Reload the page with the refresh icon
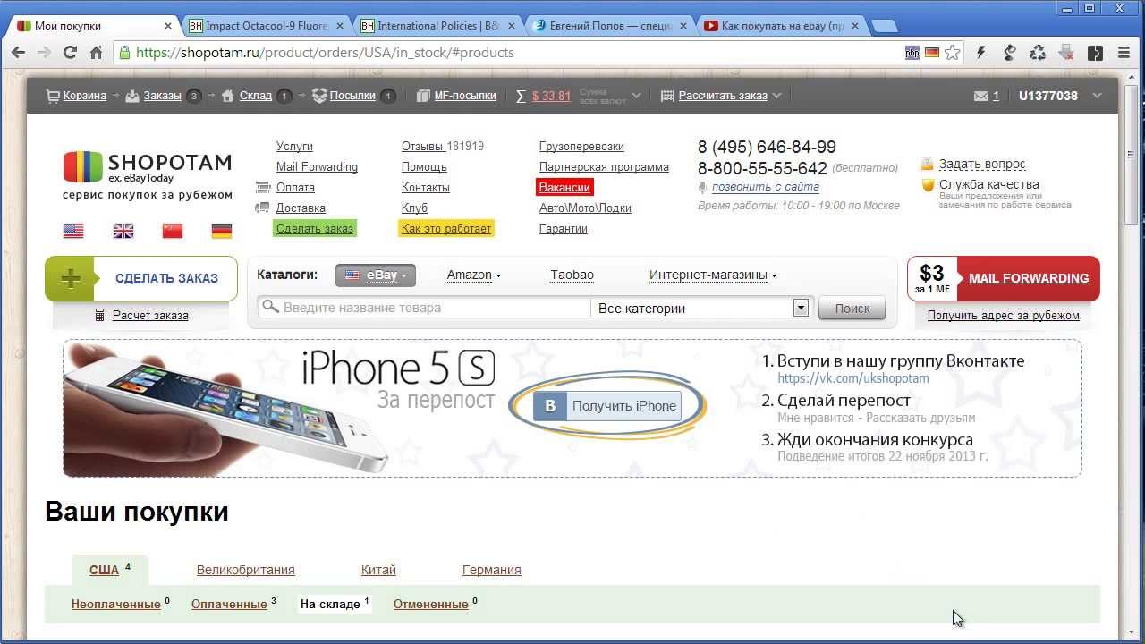 point(70,53)
